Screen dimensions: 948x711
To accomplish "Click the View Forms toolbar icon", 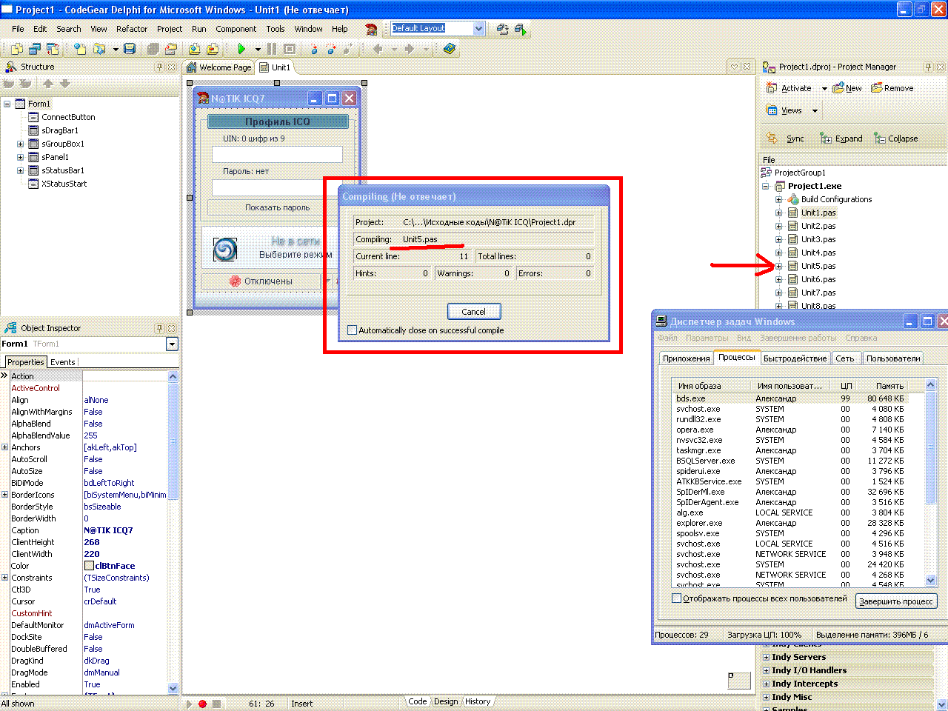I will (x=35, y=49).
